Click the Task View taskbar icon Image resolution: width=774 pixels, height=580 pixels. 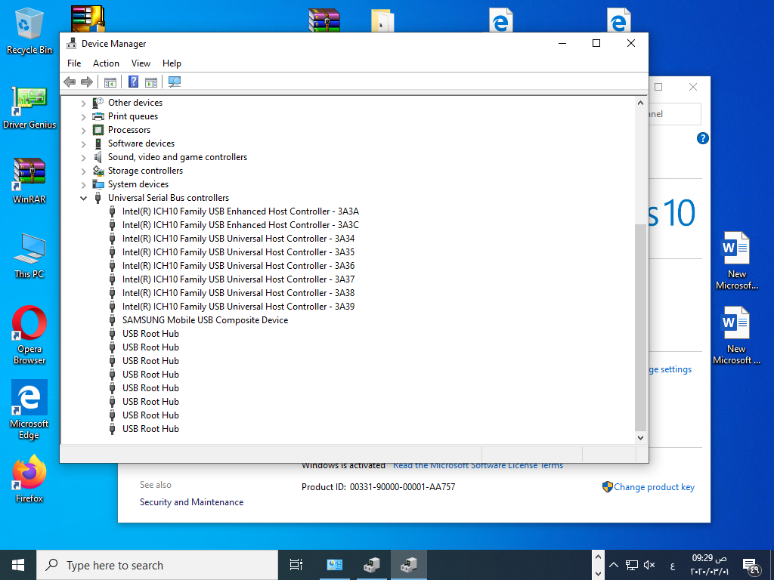296,565
